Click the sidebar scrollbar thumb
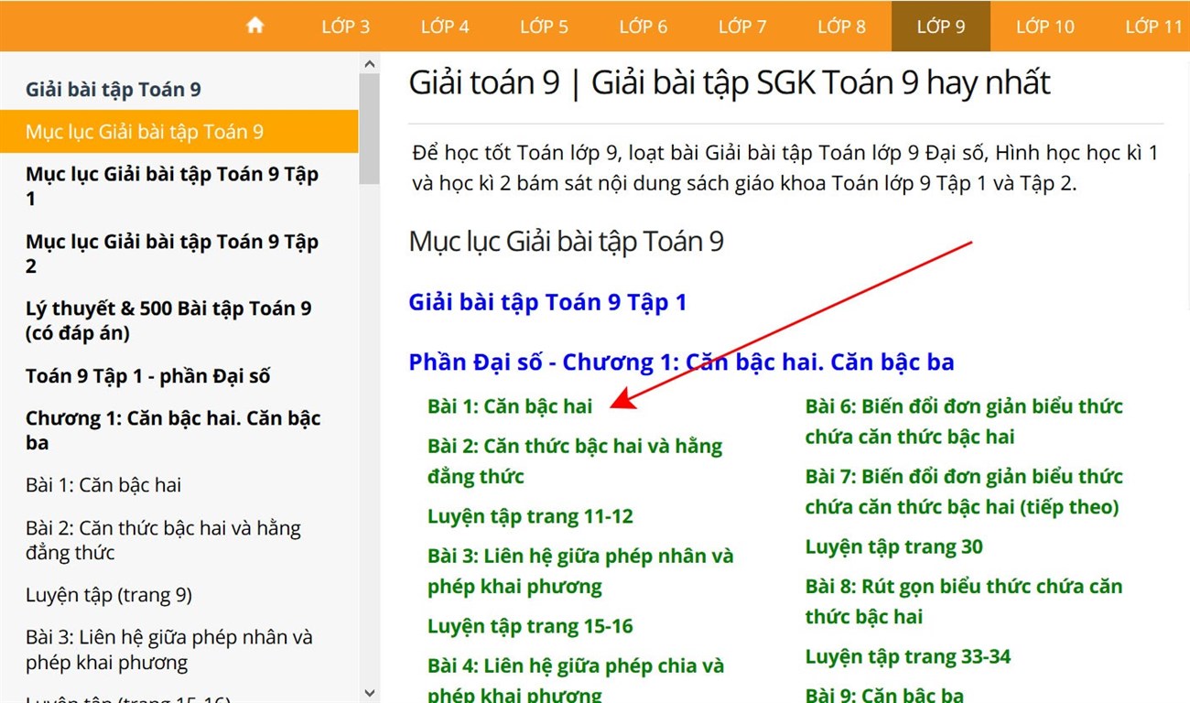This screenshot has height=703, width=1190. 370,128
